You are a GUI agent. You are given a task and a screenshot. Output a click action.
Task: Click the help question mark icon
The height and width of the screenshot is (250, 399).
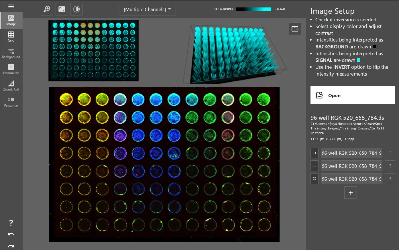pos(11,223)
